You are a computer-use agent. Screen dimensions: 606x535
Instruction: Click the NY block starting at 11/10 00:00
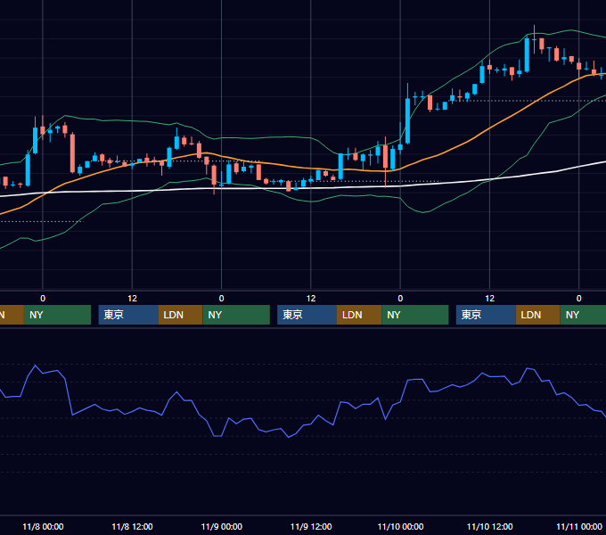pyautogui.click(x=415, y=315)
